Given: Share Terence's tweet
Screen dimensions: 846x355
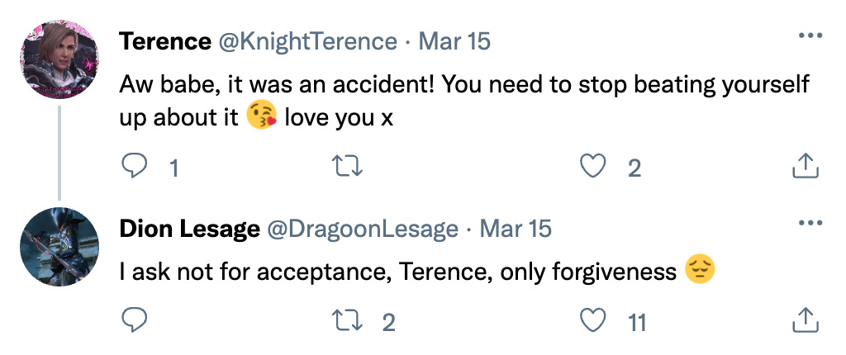Looking at the screenshot, I should [x=805, y=168].
